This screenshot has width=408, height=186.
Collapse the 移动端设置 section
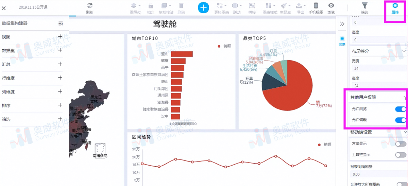pos(405,132)
